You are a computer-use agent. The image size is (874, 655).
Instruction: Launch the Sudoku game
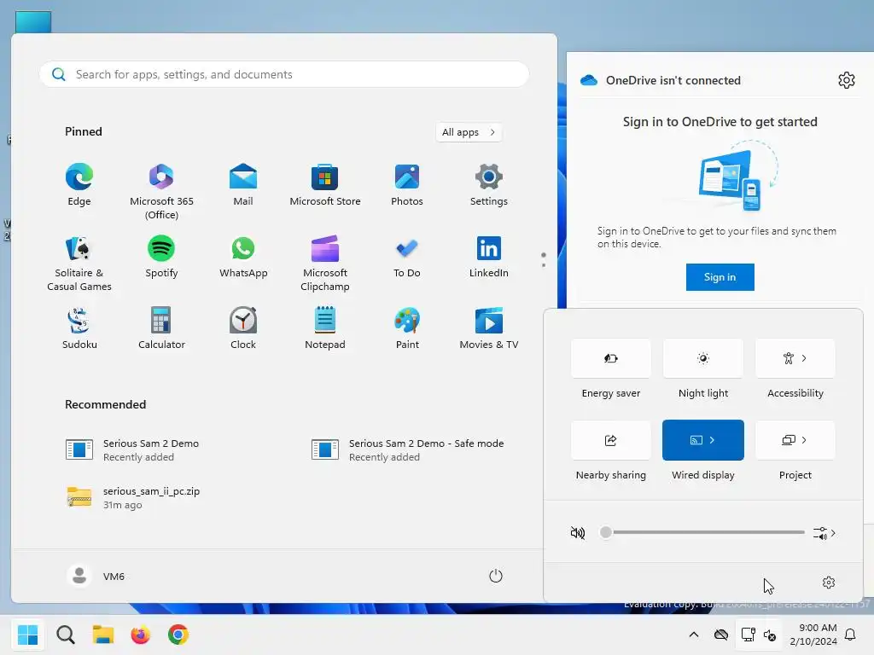[x=79, y=328]
